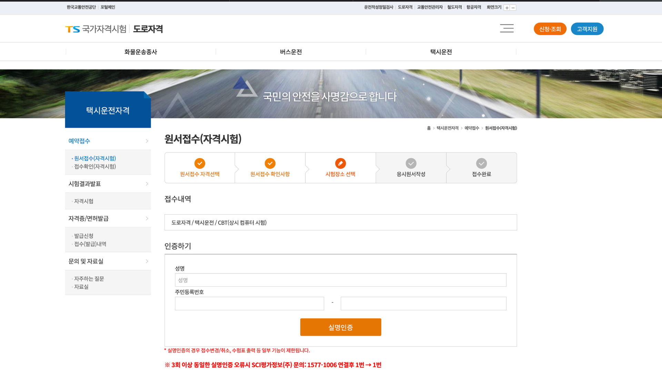Click the 신청·조회 button

click(x=550, y=29)
